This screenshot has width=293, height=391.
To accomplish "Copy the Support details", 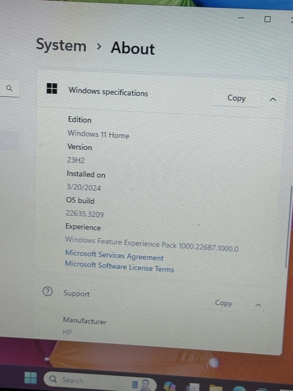I will (x=223, y=303).
